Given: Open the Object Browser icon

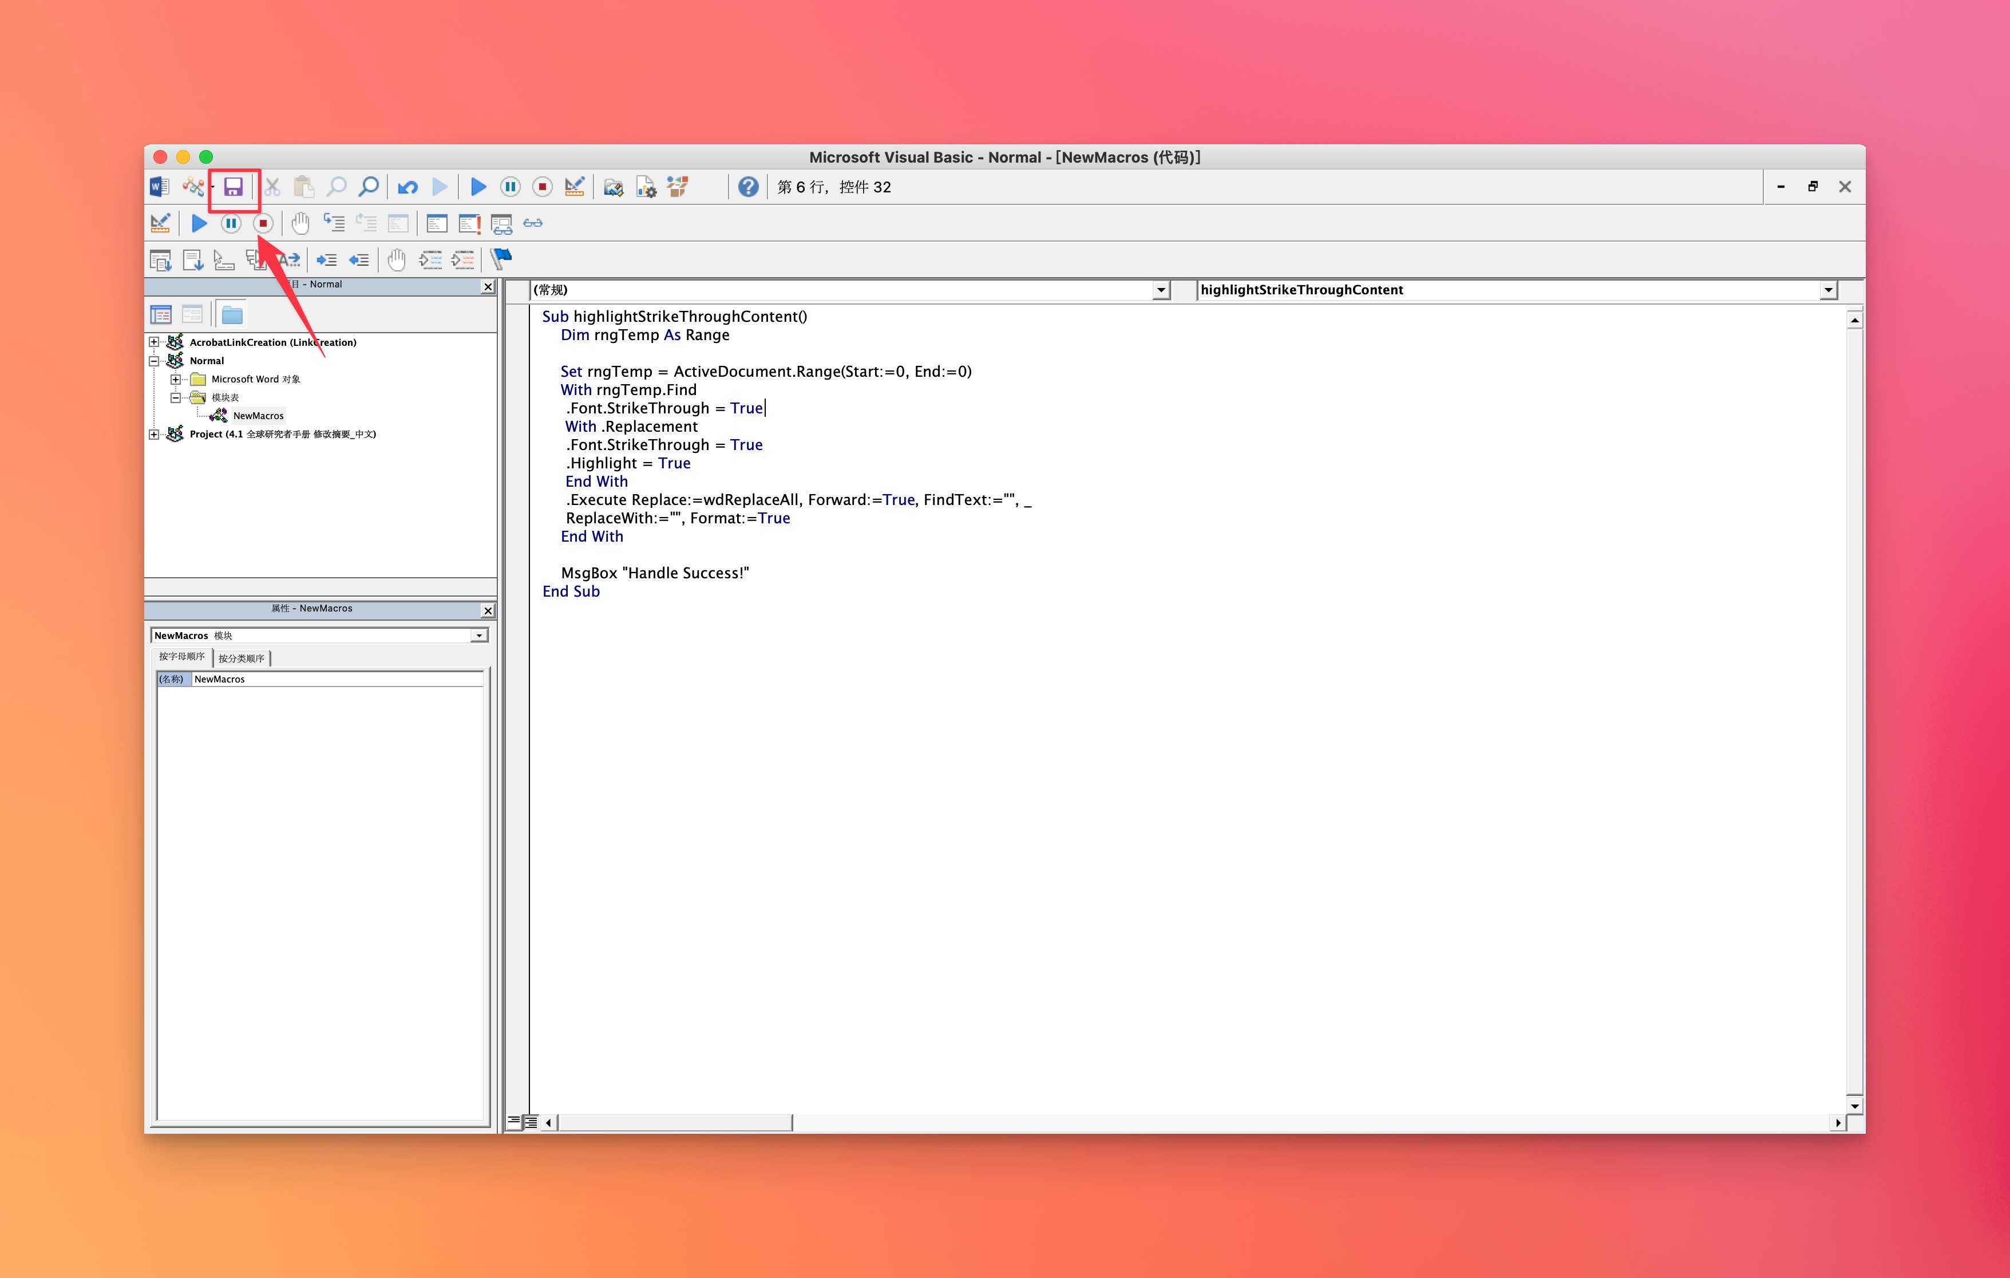Looking at the screenshot, I should click(x=678, y=186).
